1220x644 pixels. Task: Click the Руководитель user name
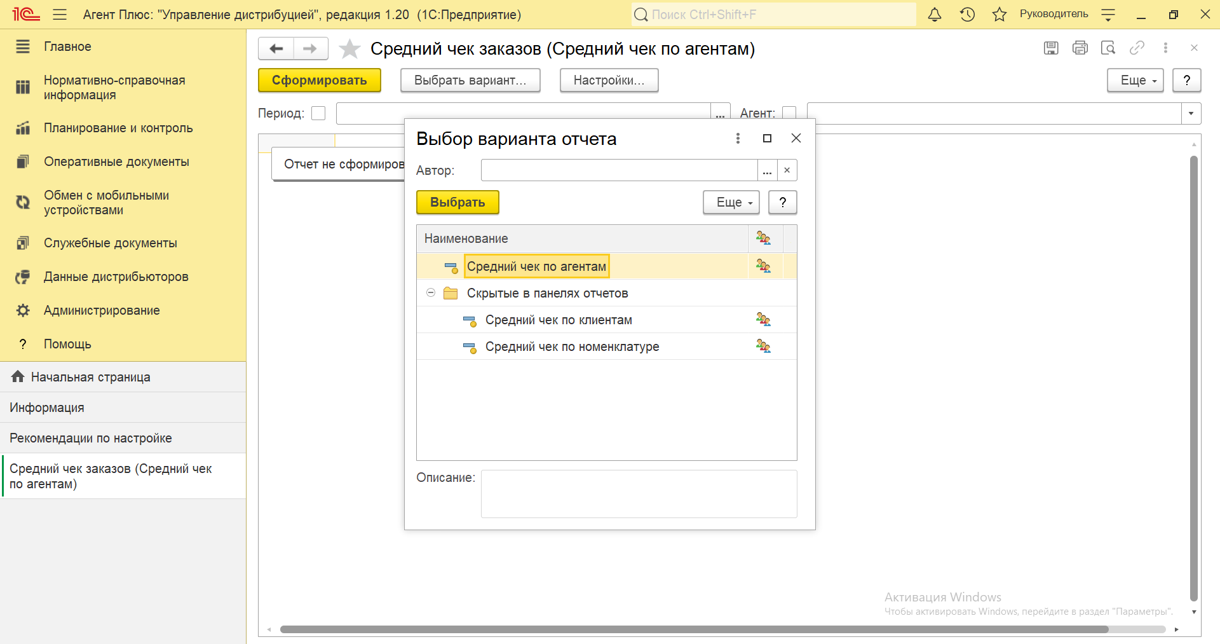tap(1054, 14)
